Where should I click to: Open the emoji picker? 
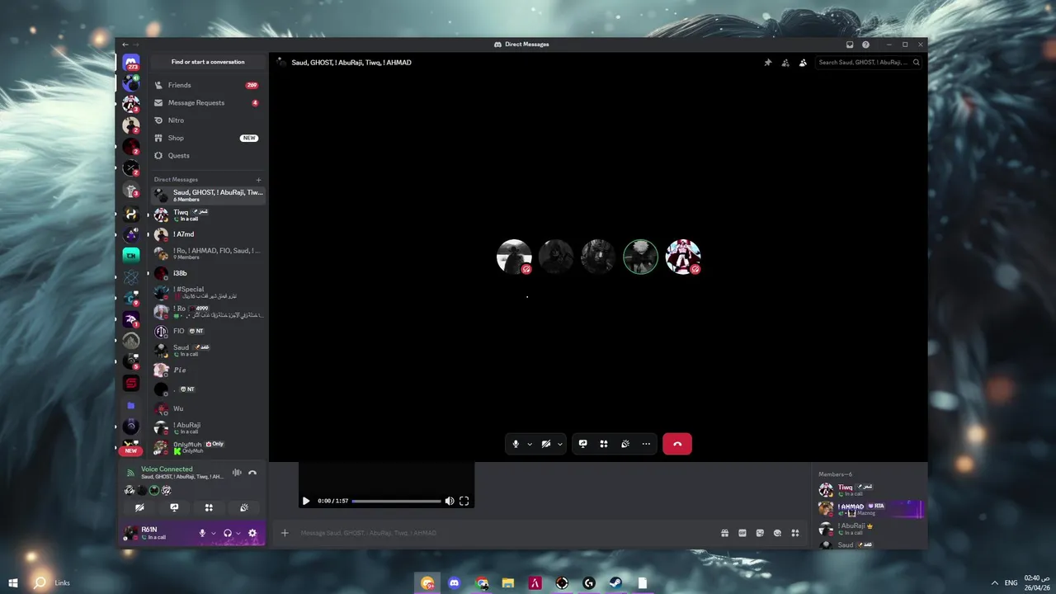tap(777, 533)
